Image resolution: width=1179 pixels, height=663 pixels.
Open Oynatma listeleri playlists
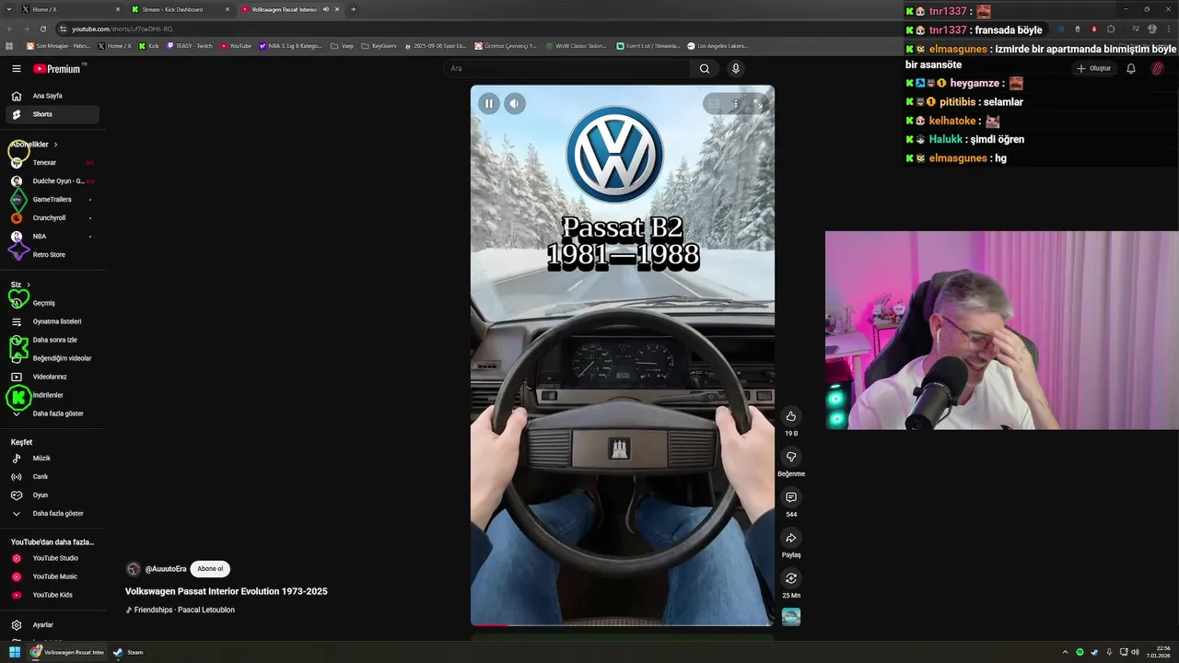click(x=52, y=321)
